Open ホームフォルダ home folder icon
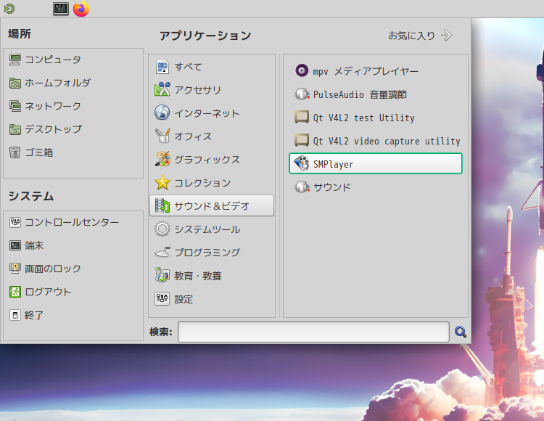This screenshot has width=544, height=421. coord(15,83)
